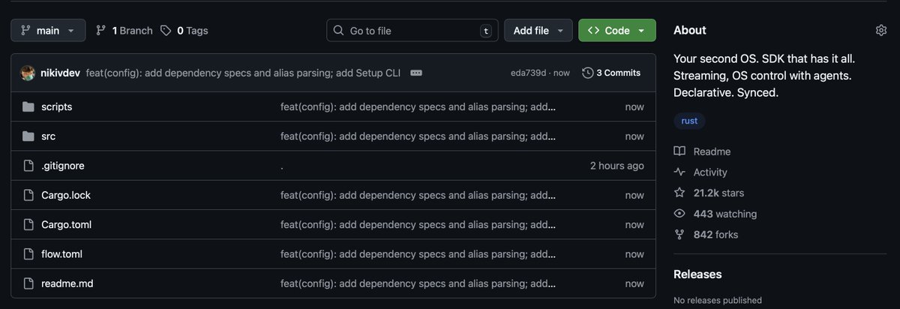The width and height of the screenshot is (900, 309).
Task: Click the branch icon in main selector
Action: (x=25, y=30)
